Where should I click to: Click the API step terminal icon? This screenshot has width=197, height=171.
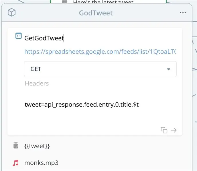[x=18, y=36]
